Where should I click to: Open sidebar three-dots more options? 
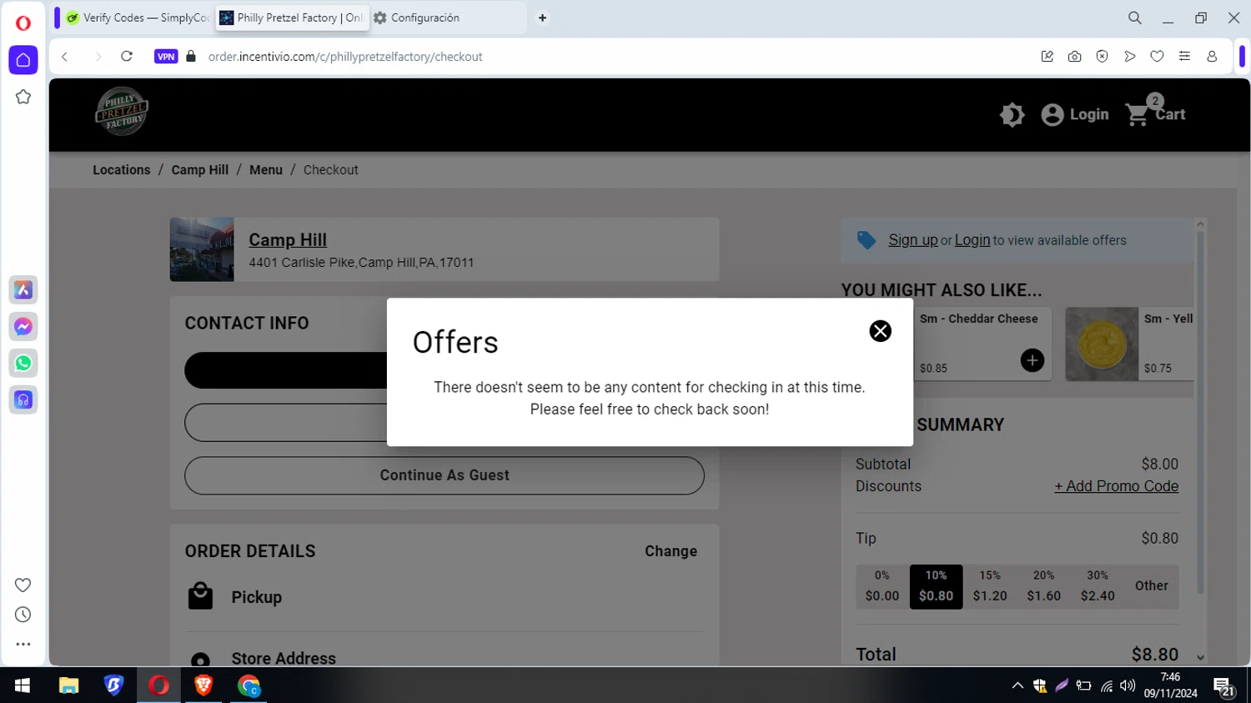(23, 645)
